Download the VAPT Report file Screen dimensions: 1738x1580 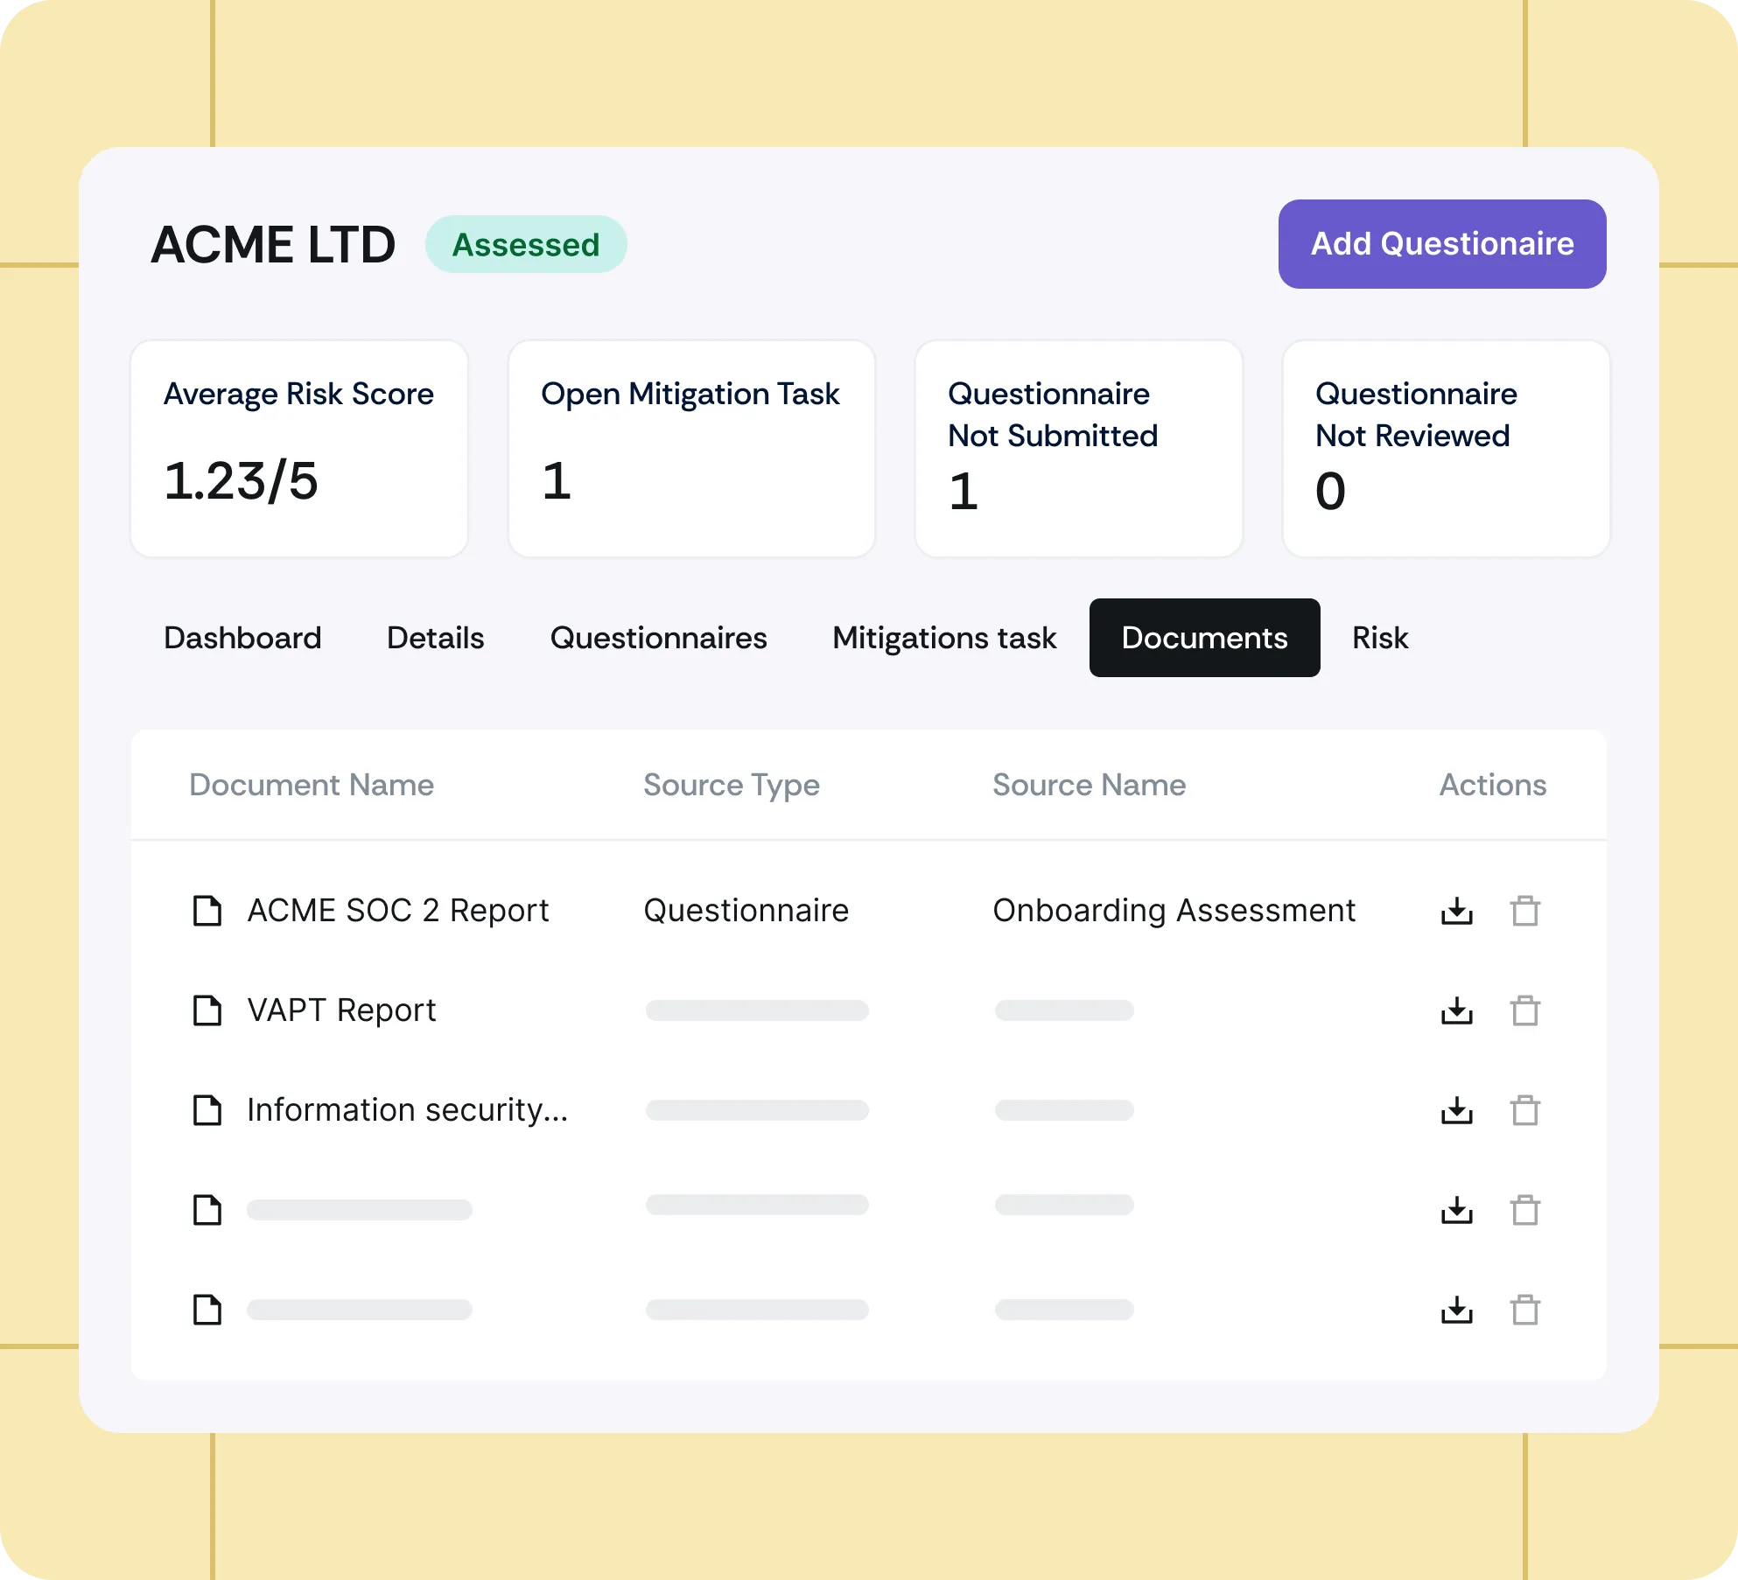click(x=1456, y=1010)
